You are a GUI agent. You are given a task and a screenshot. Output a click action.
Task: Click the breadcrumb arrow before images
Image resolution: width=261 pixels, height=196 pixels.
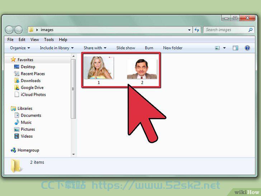point(37,30)
